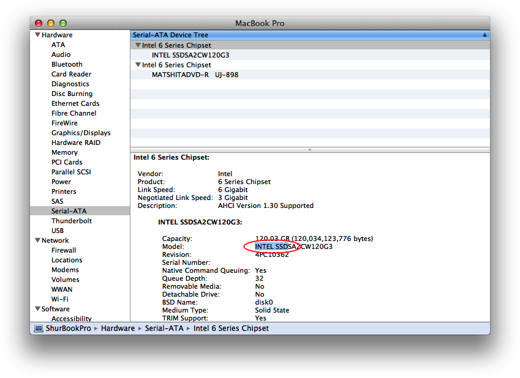The width and height of the screenshot is (520, 378).
Task: Select Parallel SCSI item
Action: click(71, 172)
